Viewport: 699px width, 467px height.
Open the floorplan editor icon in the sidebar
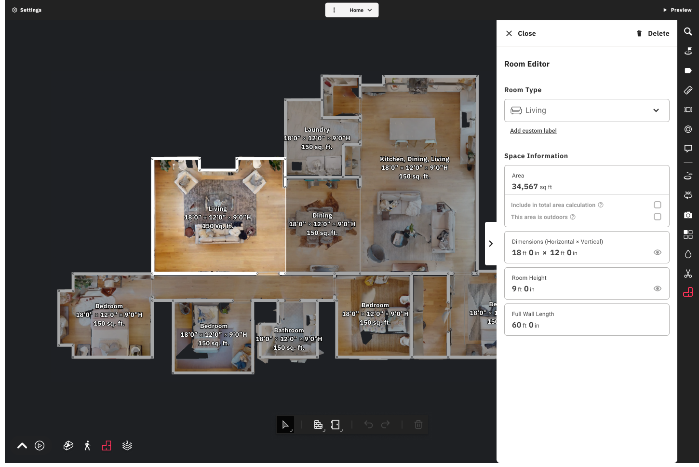[x=688, y=292]
